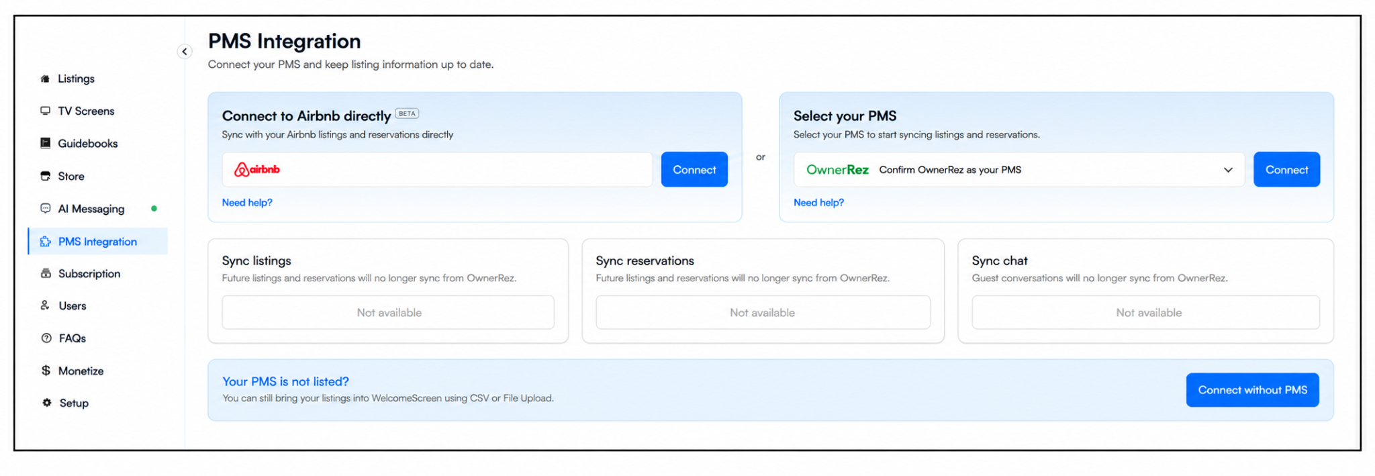Click Connect without PMS button

[1252, 390]
